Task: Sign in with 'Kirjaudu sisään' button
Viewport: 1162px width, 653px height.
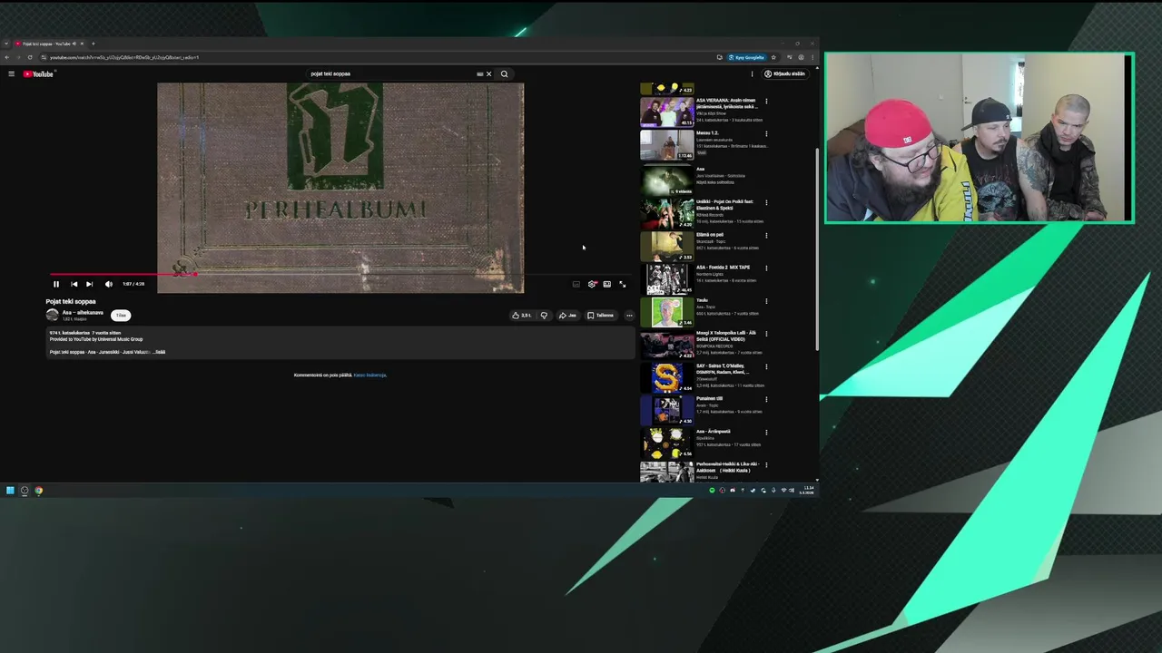Action: point(785,73)
